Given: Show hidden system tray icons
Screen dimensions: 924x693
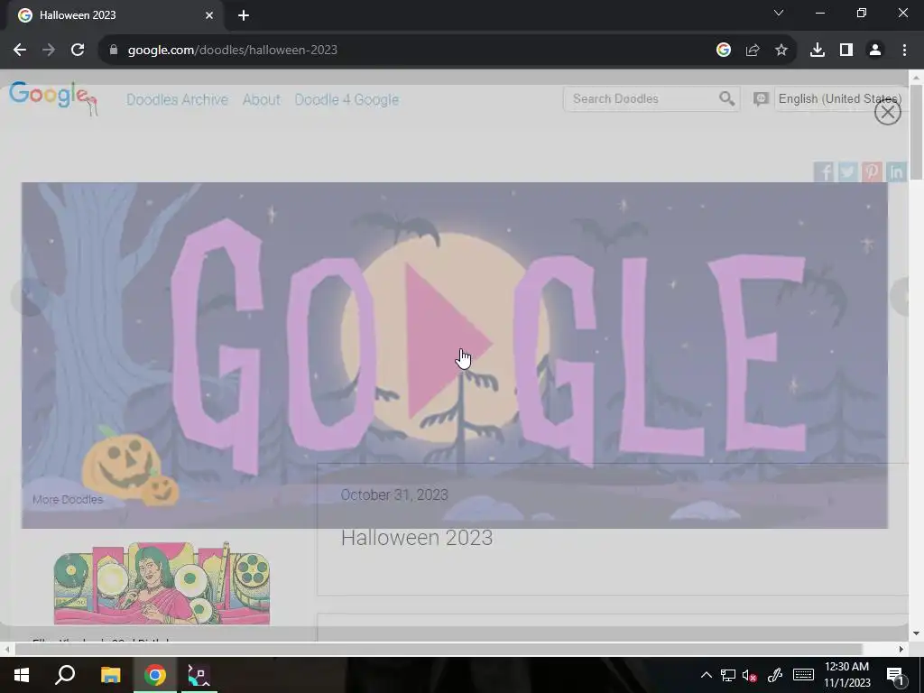Looking at the screenshot, I should (x=706, y=675).
